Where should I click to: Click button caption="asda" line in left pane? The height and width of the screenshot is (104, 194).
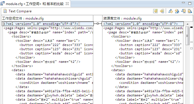coord(56,54)
